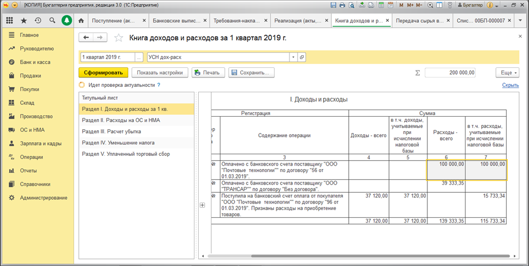Viewport: 529px width, 266px height.
Task: Open the organization card button next to УСН дох-расх
Action: click(301, 58)
